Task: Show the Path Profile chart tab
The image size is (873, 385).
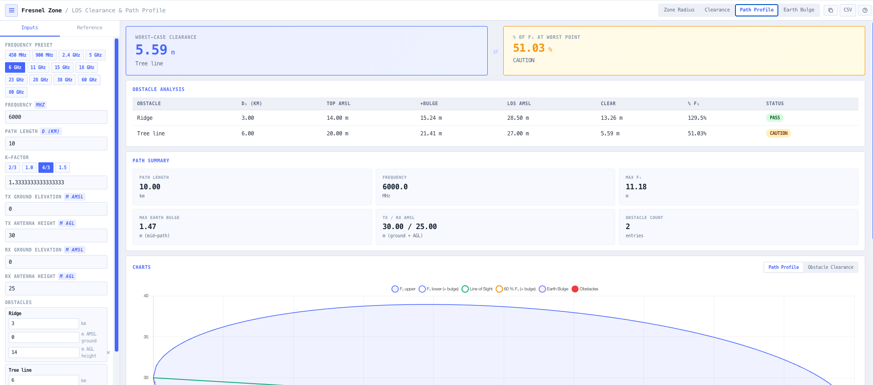Action: [783, 267]
